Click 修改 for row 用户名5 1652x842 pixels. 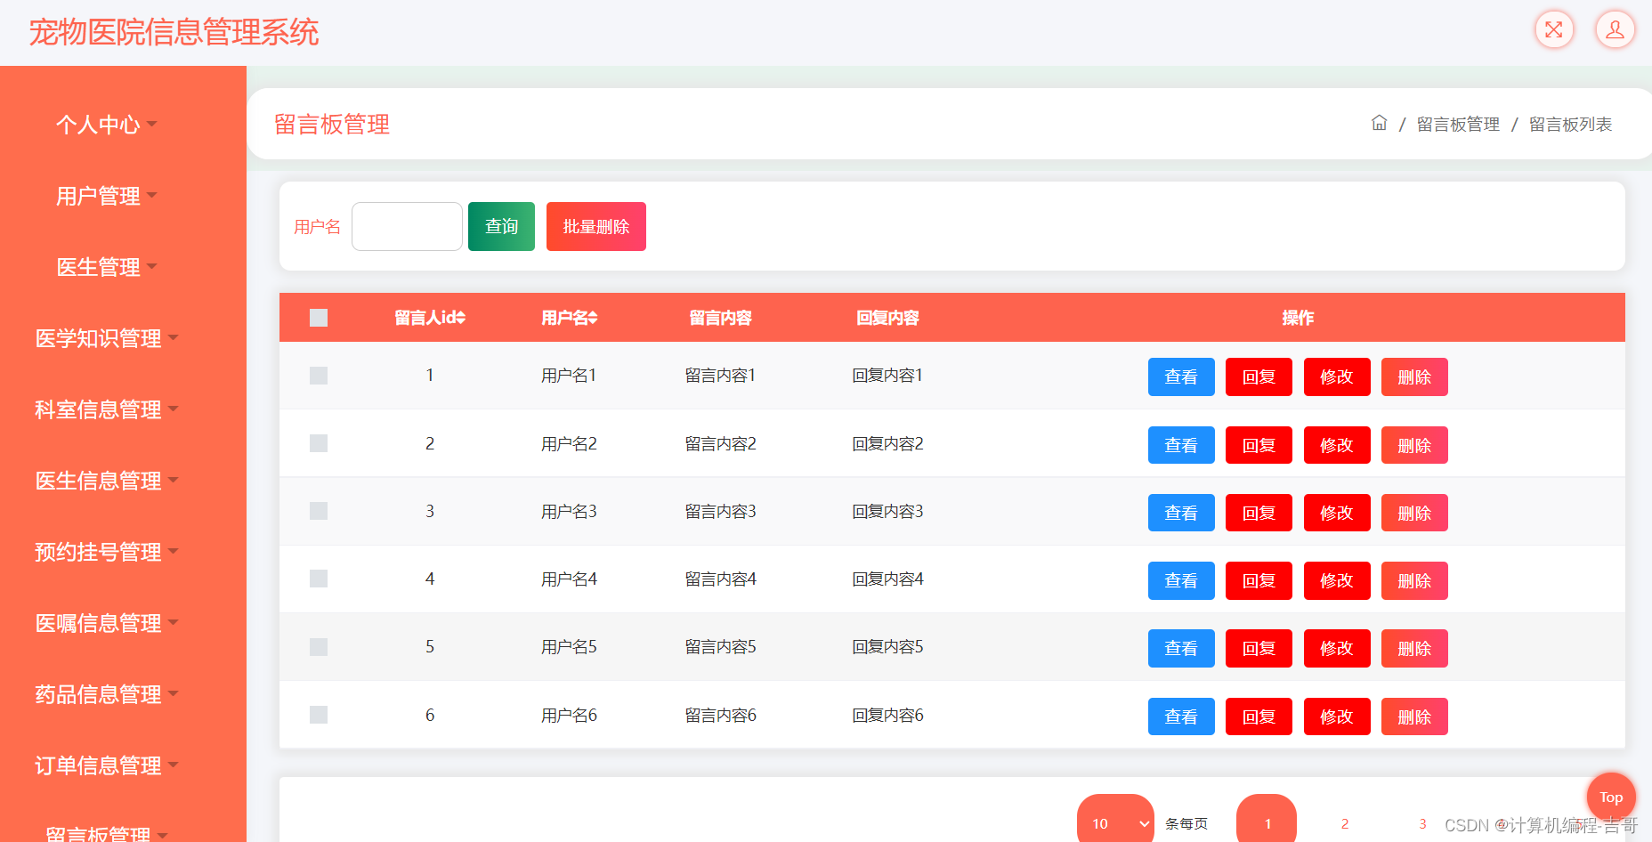point(1337,648)
